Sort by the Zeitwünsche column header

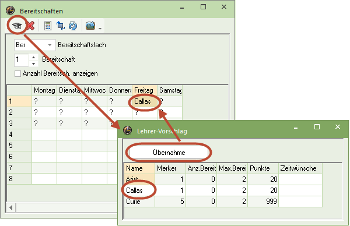click(300, 168)
